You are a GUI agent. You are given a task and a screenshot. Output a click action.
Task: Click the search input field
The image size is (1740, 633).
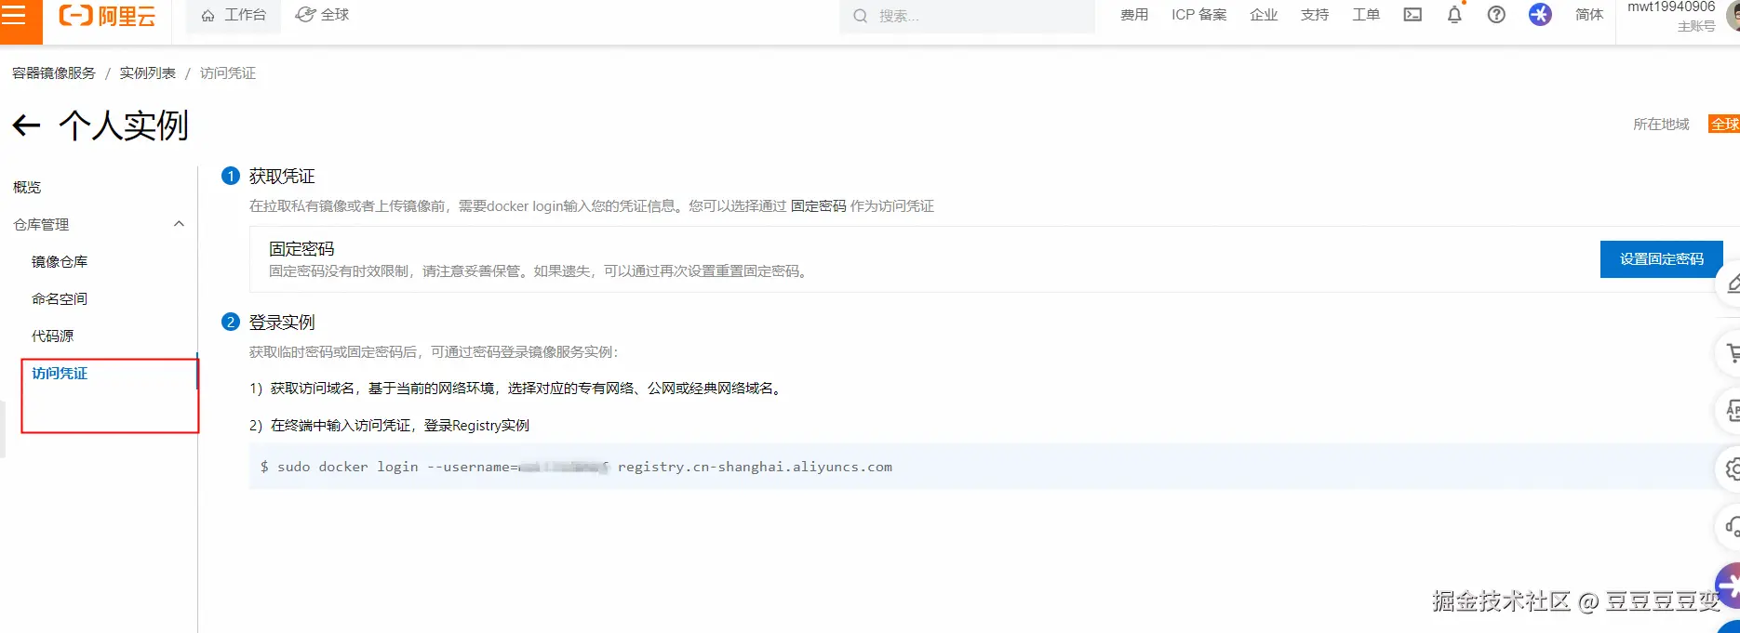click(x=968, y=16)
